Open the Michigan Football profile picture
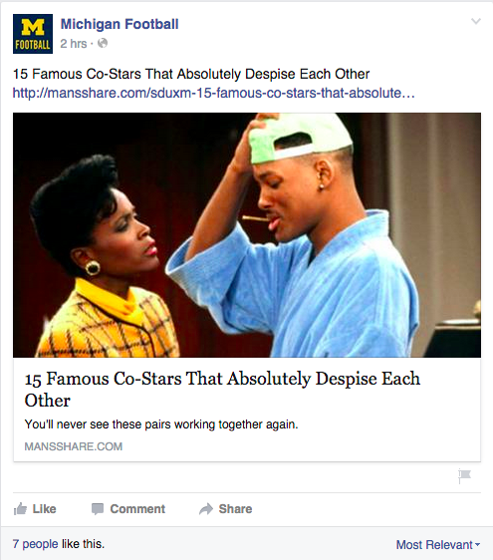493x560 pixels. 33,34
